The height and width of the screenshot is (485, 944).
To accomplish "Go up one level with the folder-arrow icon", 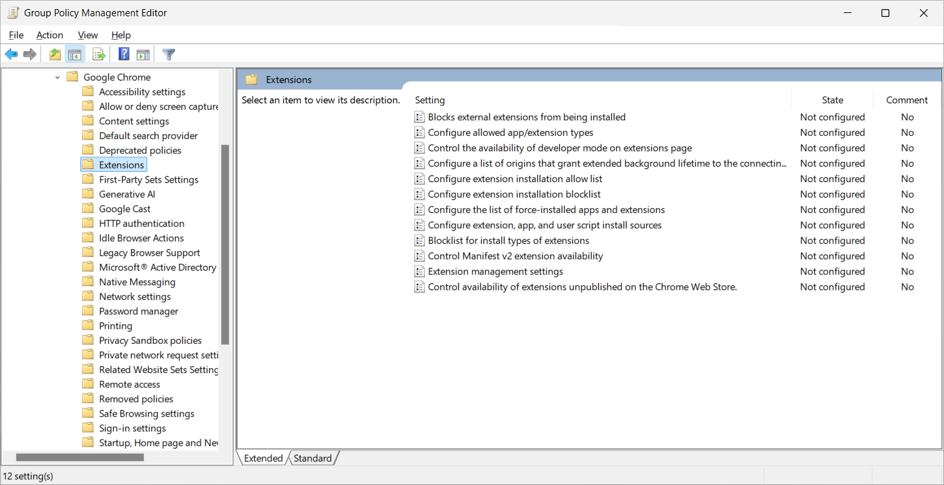I will (x=55, y=55).
